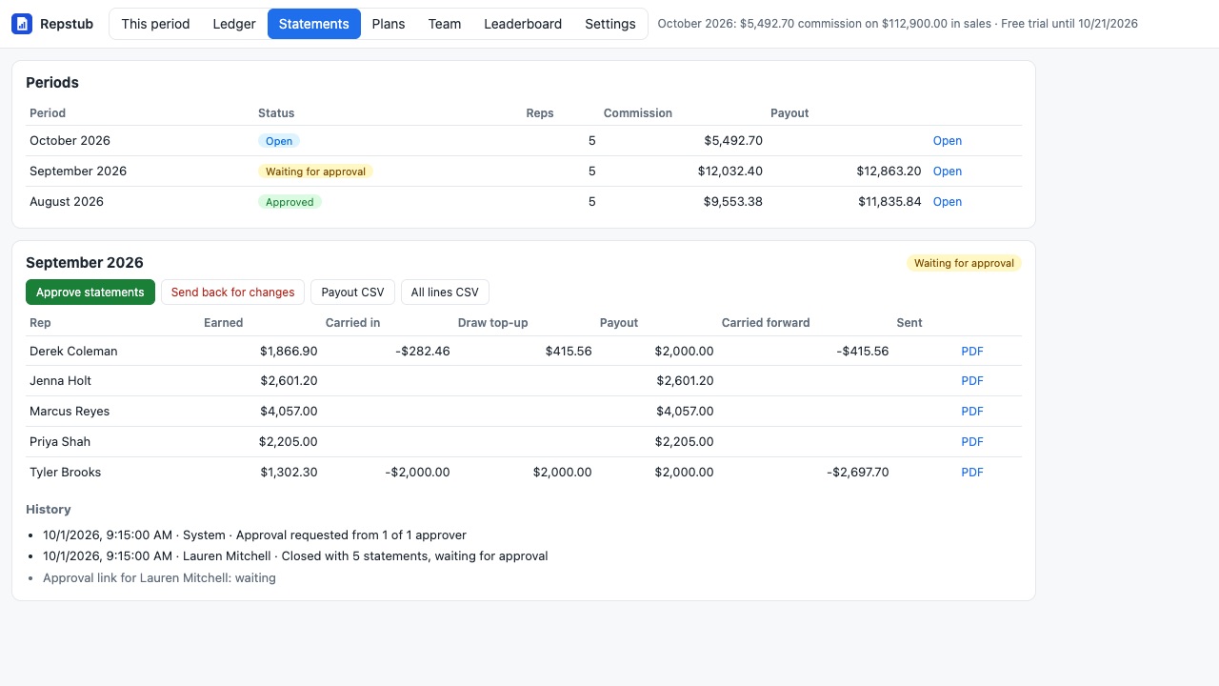Viewport: 1219px width, 686px height.
Task: Open Jenna Holt's PDF statement
Action: (972, 381)
